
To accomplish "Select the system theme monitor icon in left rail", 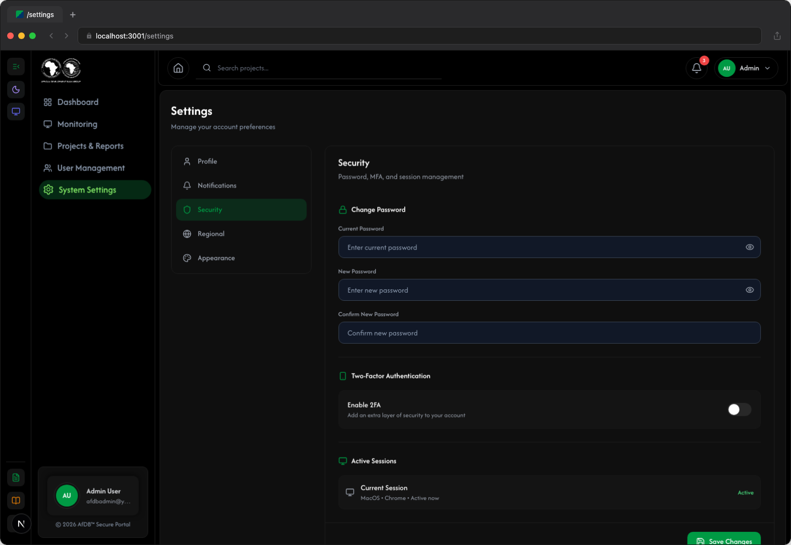I will [x=16, y=112].
